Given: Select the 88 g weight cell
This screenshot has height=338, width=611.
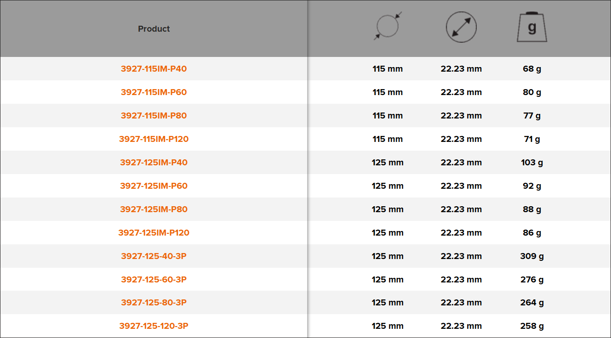Looking at the screenshot, I should point(532,209).
